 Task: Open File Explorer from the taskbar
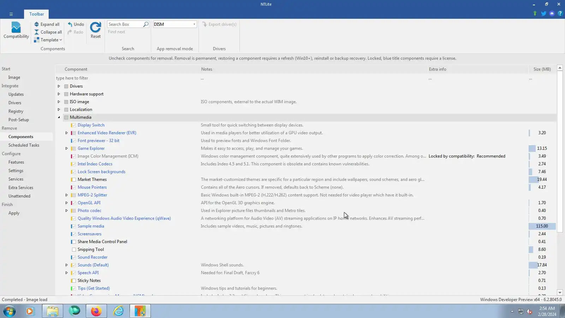[x=53, y=311]
